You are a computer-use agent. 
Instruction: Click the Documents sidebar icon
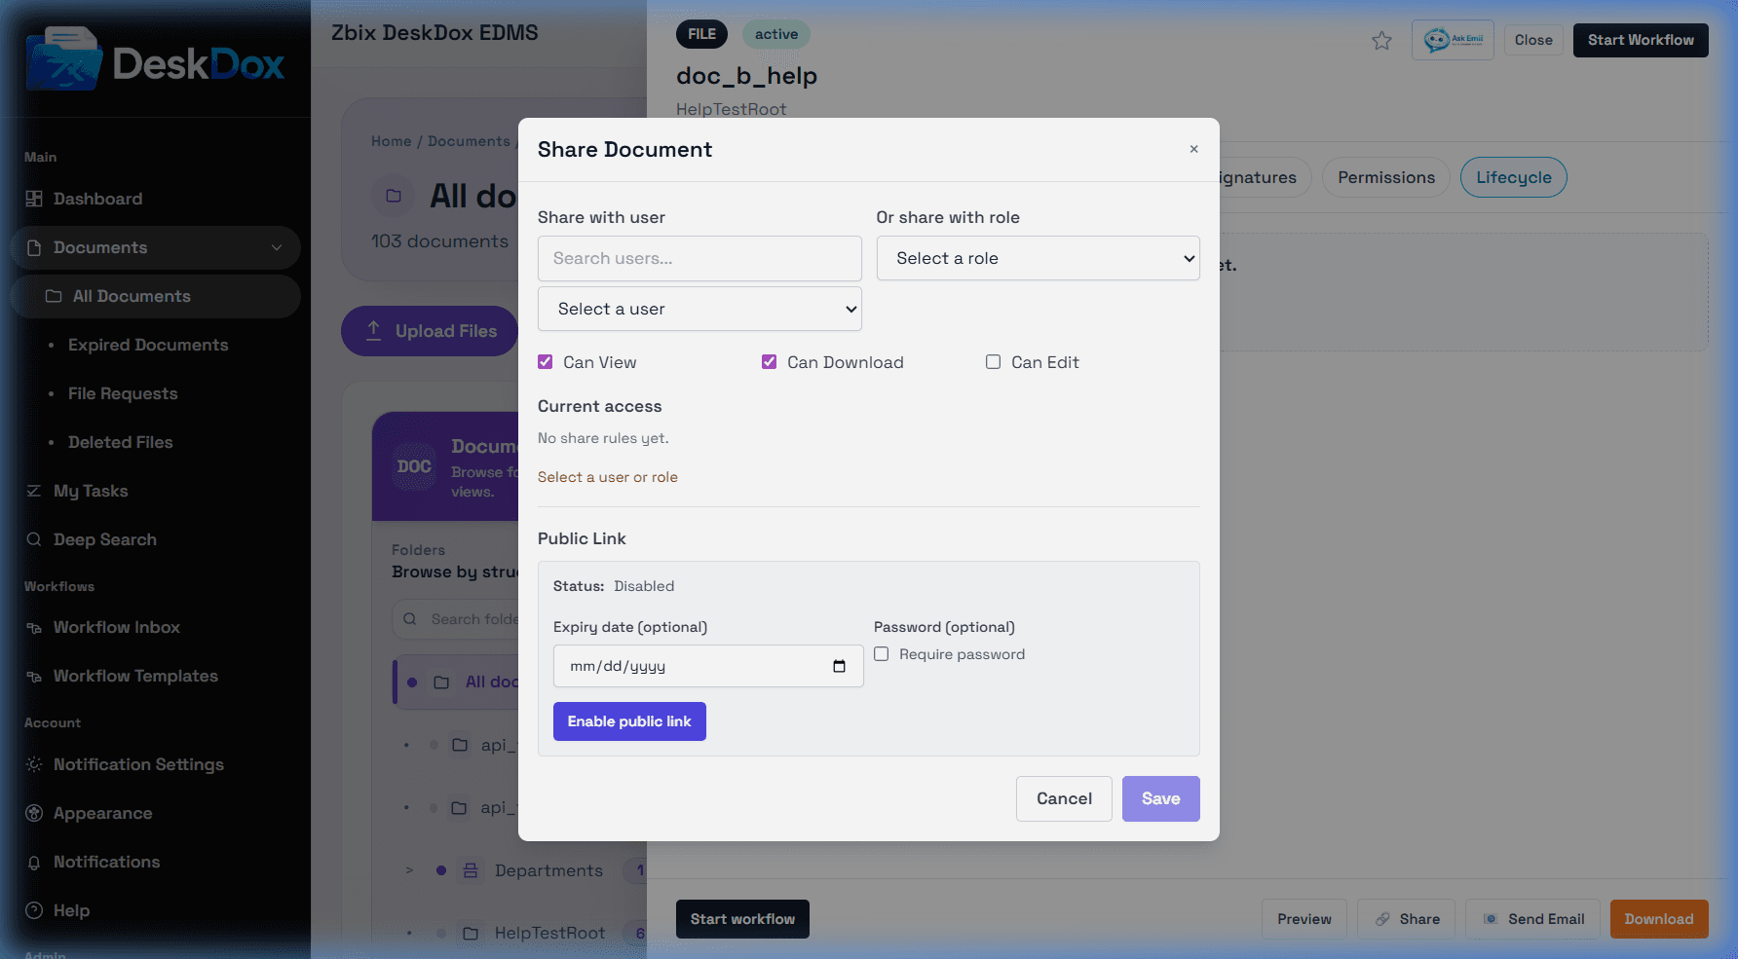(x=34, y=247)
